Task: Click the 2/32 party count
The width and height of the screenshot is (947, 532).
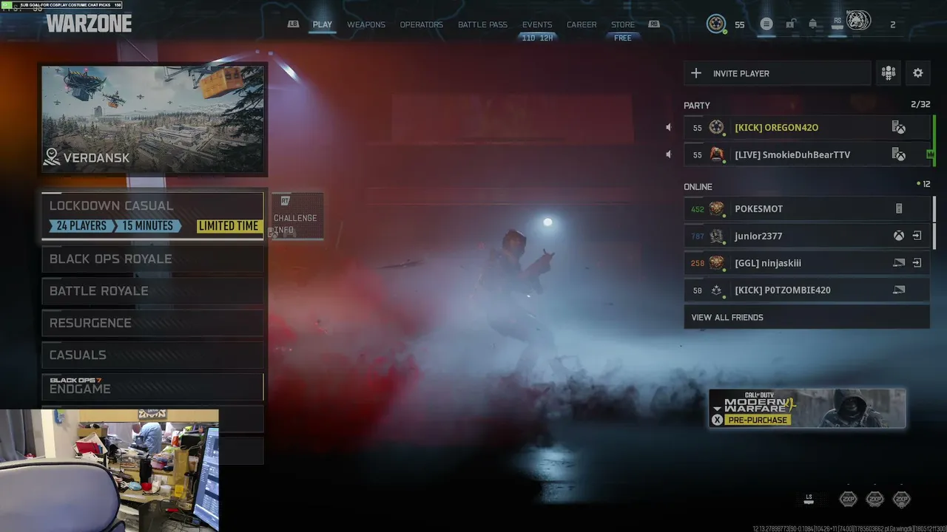Action: pyautogui.click(x=920, y=105)
